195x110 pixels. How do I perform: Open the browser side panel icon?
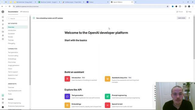pyautogui.click(x=185, y=6)
